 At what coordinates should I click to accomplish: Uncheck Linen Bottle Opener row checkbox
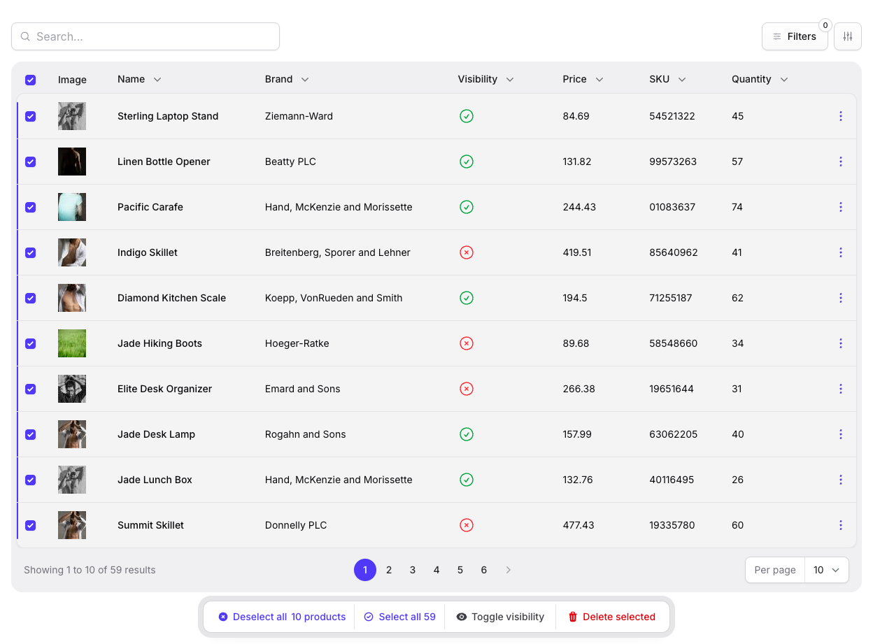pos(30,162)
